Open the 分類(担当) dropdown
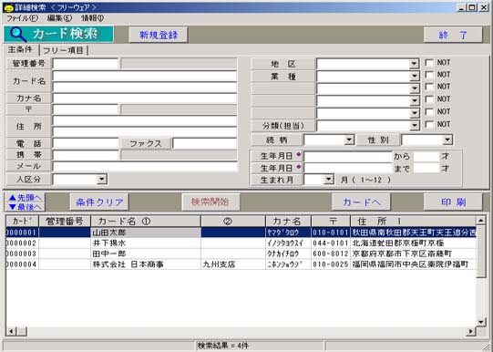The image size is (493, 352). (x=415, y=126)
